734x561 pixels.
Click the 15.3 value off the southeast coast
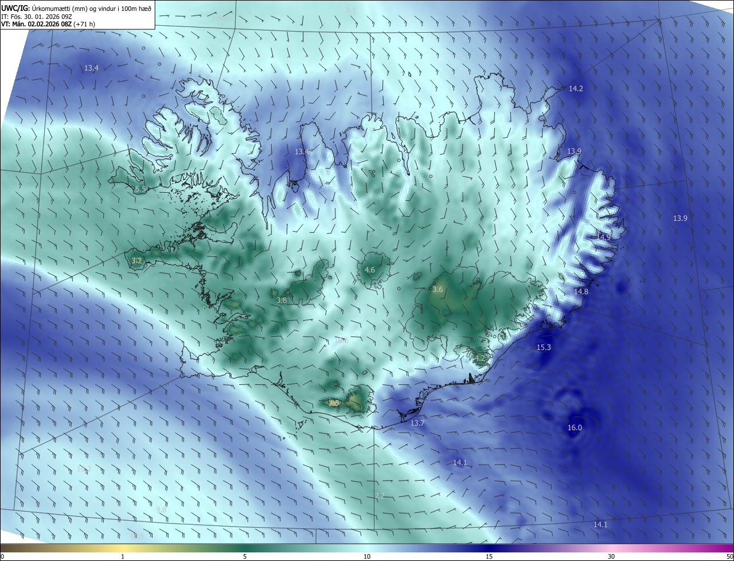pyautogui.click(x=544, y=348)
